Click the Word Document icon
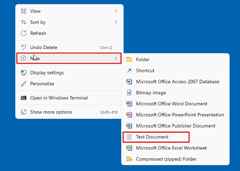The width and height of the screenshot is (240, 171). pos(129,104)
